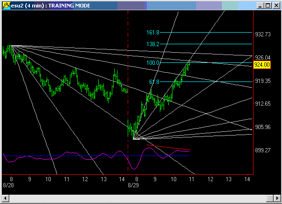The height and width of the screenshot is (204, 282).
Task: Select the 161.8 Fibonacci level label
Action: click(x=153, y=33)
